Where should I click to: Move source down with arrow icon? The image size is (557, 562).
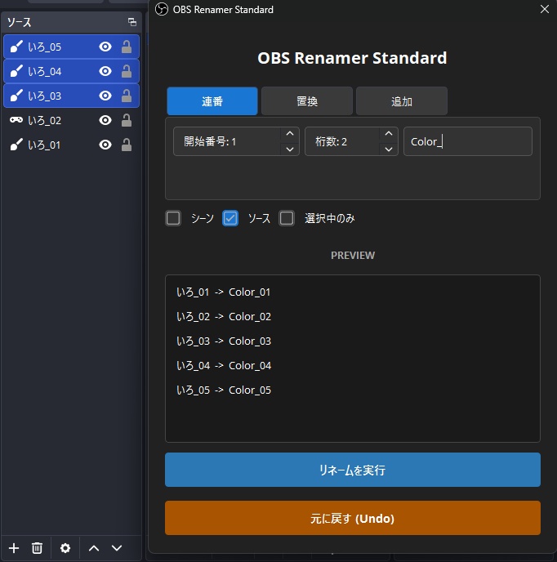[x=117, y=548]
